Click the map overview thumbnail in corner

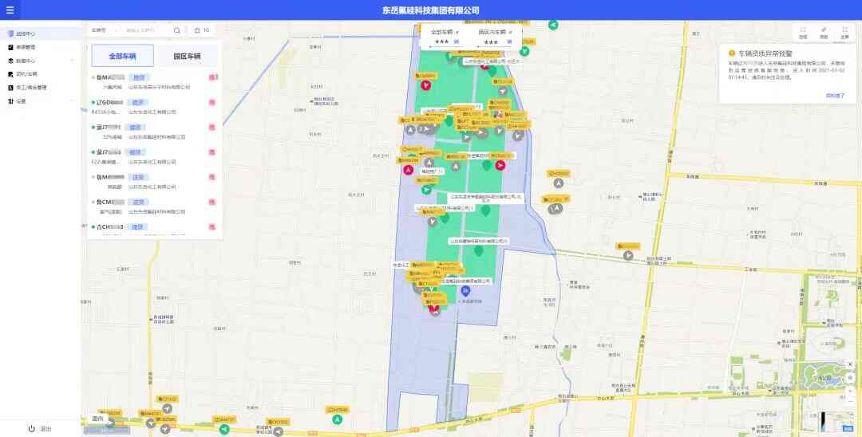point(836,422)
